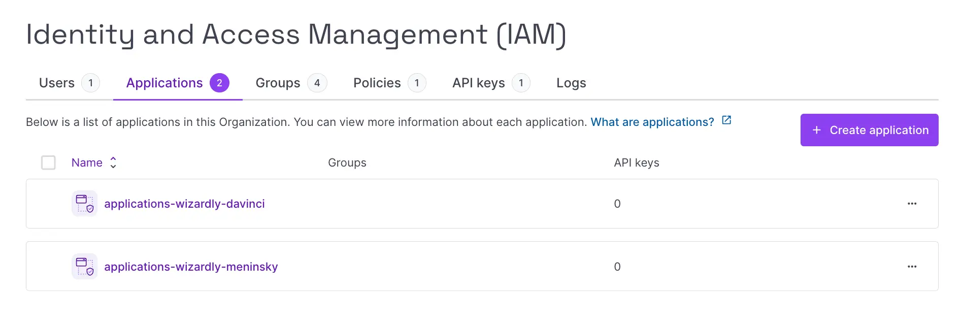Open the applications-wizardly-meninsky name link
The image size is (962, 324).
coord(191,267)
